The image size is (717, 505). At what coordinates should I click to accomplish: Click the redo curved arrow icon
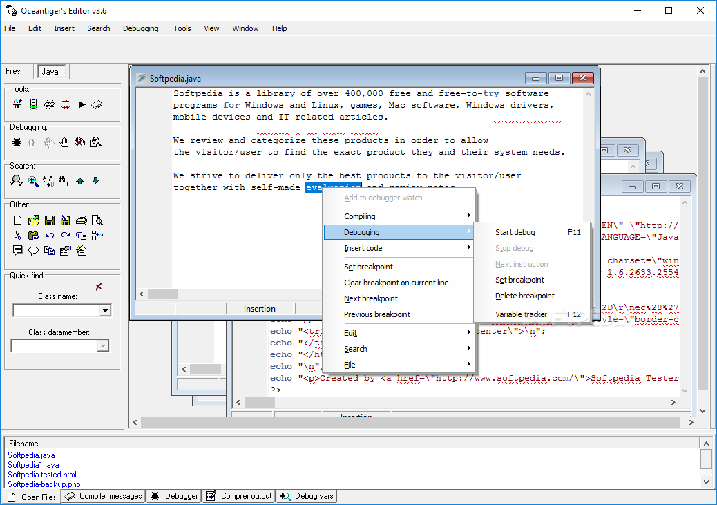pos(66,235)
